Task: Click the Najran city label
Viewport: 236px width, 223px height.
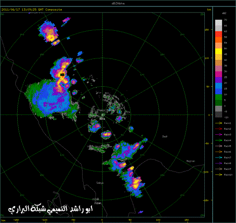Action: coord(190,161)
